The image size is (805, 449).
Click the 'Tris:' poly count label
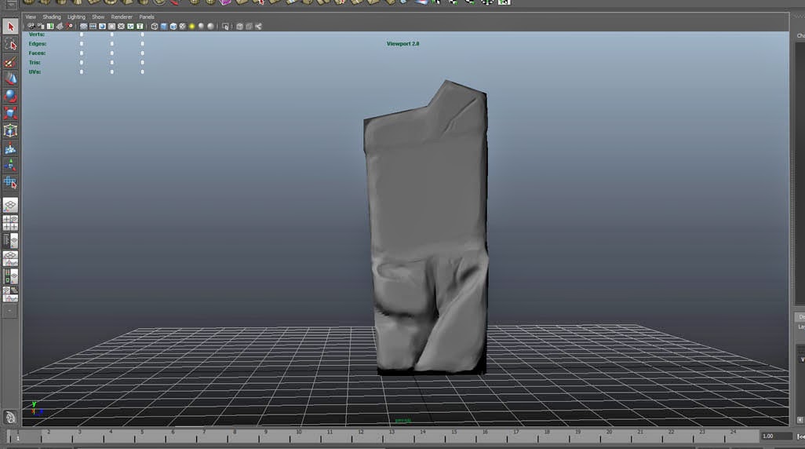[35, 62]
